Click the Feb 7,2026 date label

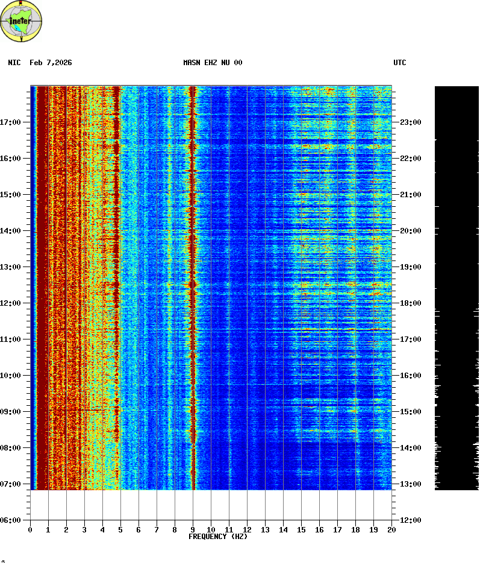[51, 63]
